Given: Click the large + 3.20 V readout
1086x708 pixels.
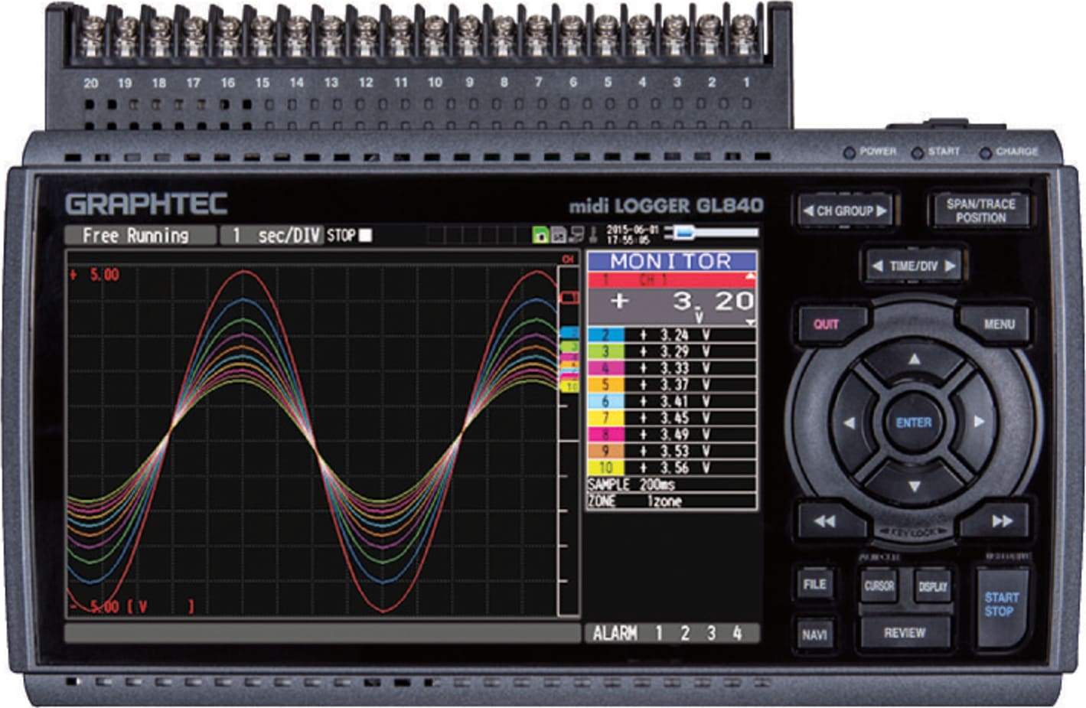Looking at the screenshot, I should pyautogui.click(x=672, y=306).
